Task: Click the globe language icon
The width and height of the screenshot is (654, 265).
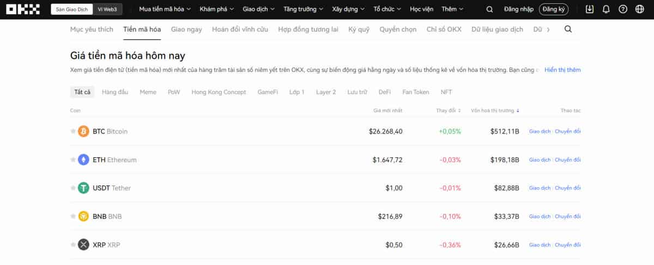Action: (x=639, y=9)
